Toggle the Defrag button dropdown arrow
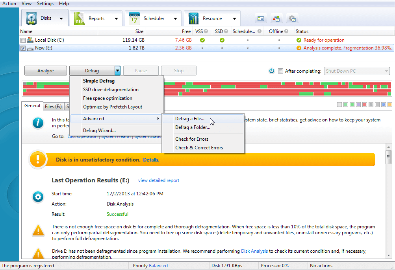The width and height of the screenshot is (395, 270). click(x=117, y=71)
